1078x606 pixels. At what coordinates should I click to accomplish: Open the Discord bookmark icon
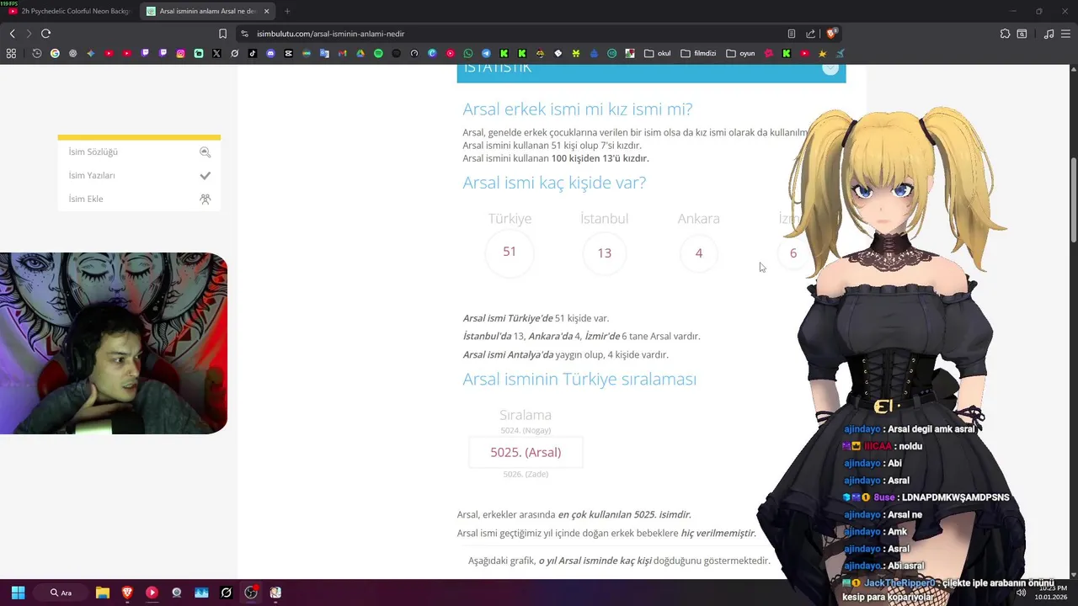pyautogui.click(x=270, y=53)
